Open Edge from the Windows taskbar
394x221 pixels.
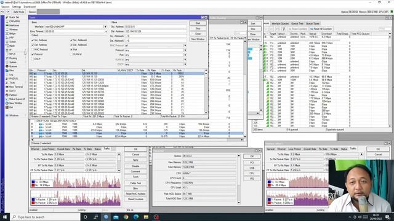(136, 217)
